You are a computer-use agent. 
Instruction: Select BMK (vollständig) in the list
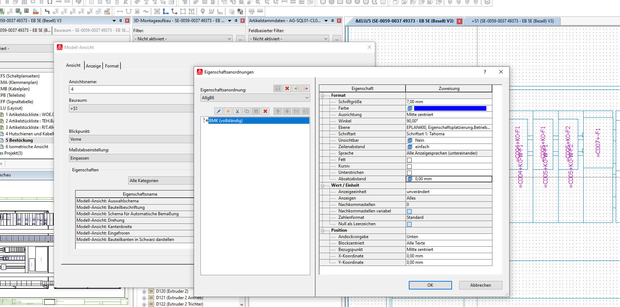pyautogui.click(x=259, y=121)
